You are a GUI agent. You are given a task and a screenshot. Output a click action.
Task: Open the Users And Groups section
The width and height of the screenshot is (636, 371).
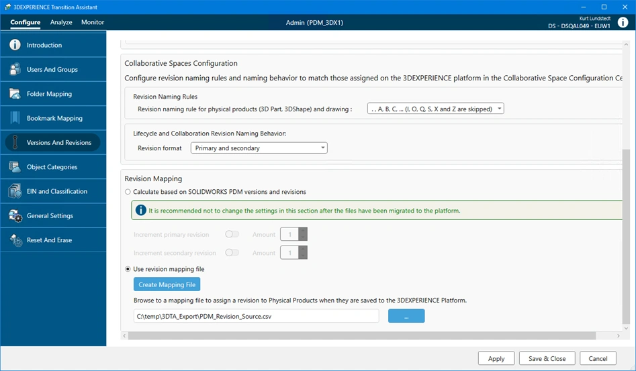(x=53, y=69)
